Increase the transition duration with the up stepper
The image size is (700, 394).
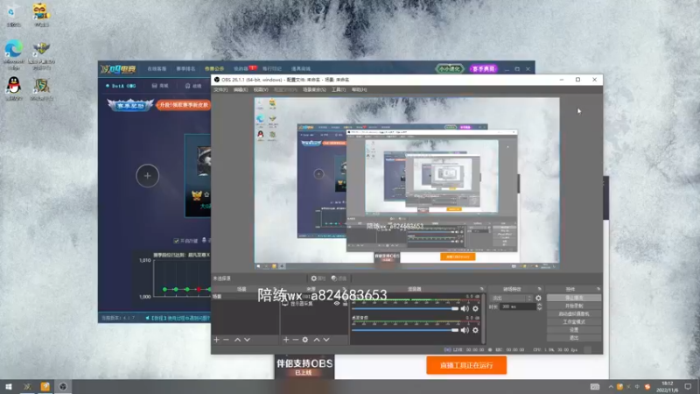pos(539,305)
